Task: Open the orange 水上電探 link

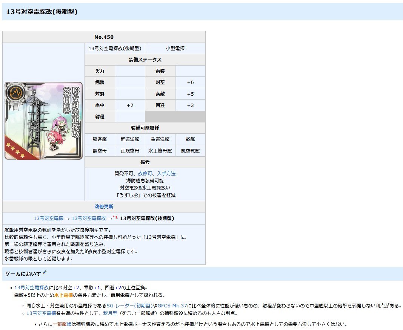Action: pos(63,295)
